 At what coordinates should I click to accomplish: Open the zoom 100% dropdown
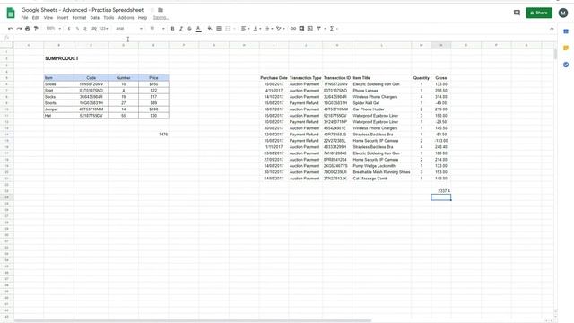tap(54, 28)
